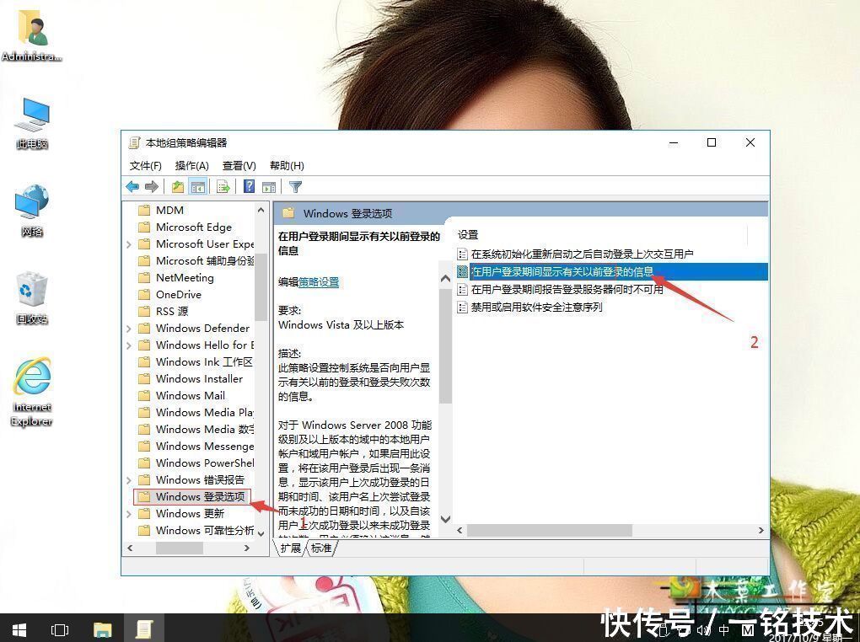Expand the Microsoft User Expe tree node

pyautogui.click(x=129, y=244)
